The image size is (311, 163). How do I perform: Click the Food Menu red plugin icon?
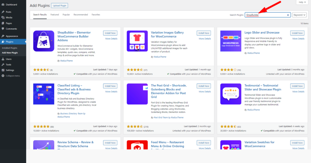click(137, 145)
